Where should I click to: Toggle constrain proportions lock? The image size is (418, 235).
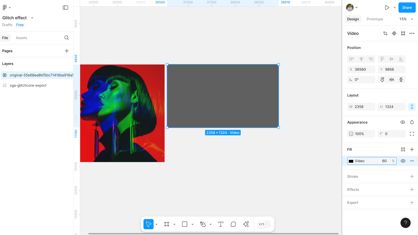click(412, 107)
